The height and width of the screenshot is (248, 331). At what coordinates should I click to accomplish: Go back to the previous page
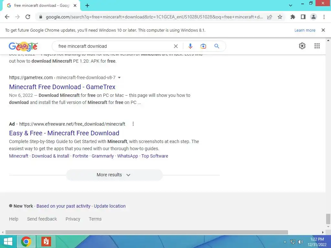tap(7, 17)
